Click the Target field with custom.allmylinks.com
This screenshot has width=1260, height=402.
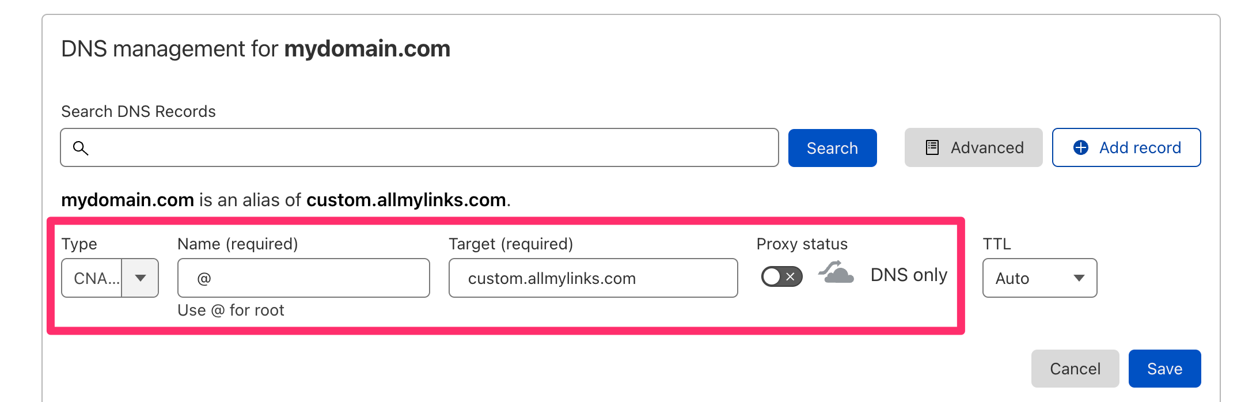coord(593,278)
